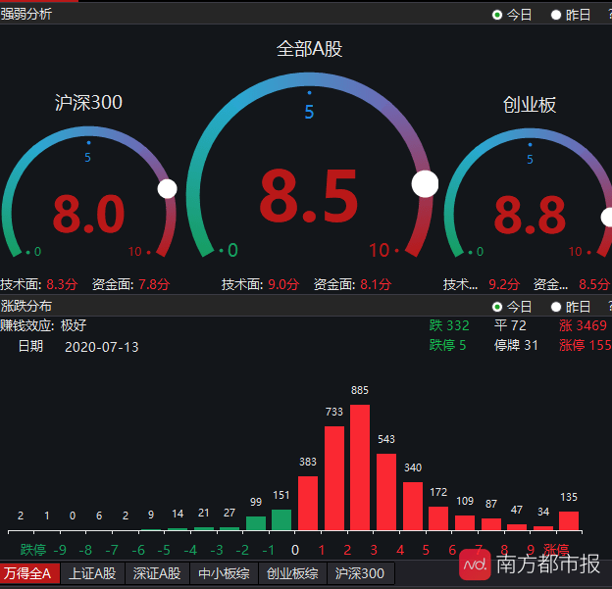
Task: Click the red 3 axis label
Action: click(x=374, y=550)
